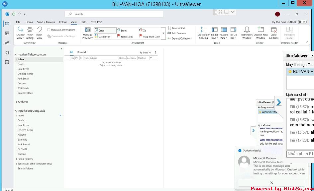Toggle the Try the new Outlook switch

tap(302, 22)
